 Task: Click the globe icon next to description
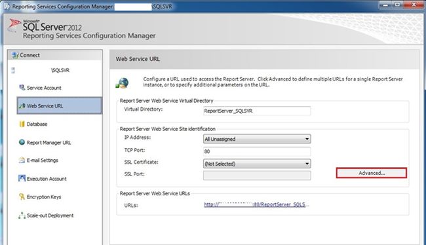point(123,83)
